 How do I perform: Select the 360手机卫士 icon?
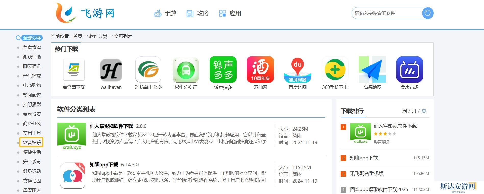click(x=335, y=70)
